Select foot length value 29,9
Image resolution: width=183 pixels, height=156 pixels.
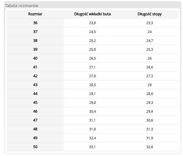pyautogui.click(x=150, y=111)
